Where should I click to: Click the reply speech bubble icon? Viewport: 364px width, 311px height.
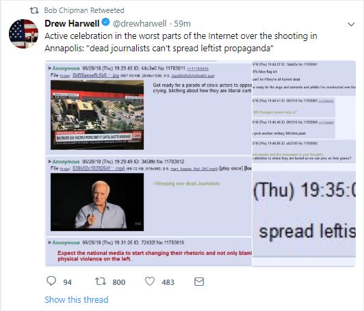(51, 281)
